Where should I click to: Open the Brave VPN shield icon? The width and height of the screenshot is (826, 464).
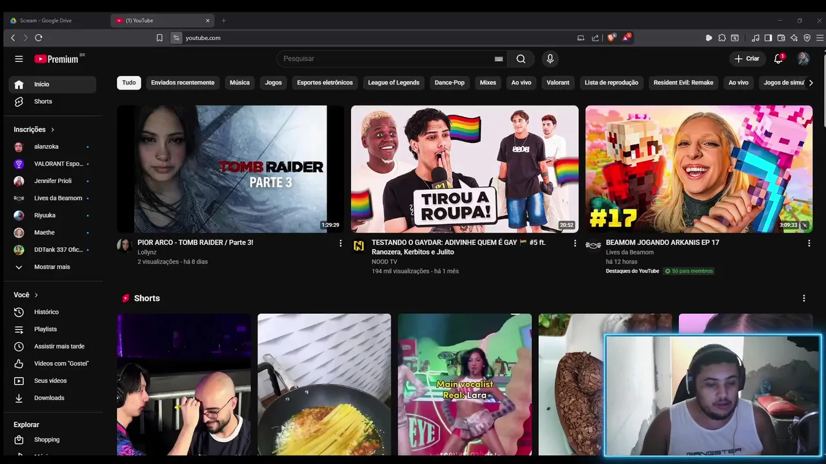coord(807,38)
